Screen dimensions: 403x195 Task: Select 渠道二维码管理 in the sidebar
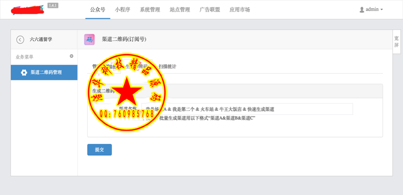click(x=44, y=72)
